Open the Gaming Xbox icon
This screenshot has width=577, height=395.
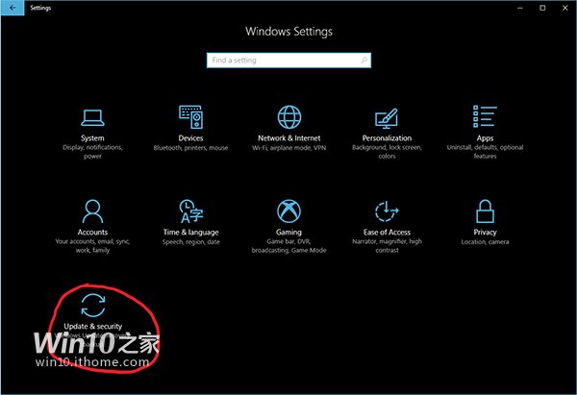pyautogui.click(x=288, y=211)
